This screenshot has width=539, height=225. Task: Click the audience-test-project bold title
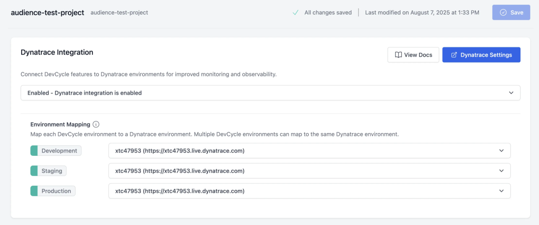(x=48, y=13)
